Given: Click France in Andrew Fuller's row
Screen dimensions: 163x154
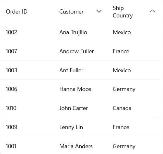Looking at the screenshot, I should pos(121,51).
